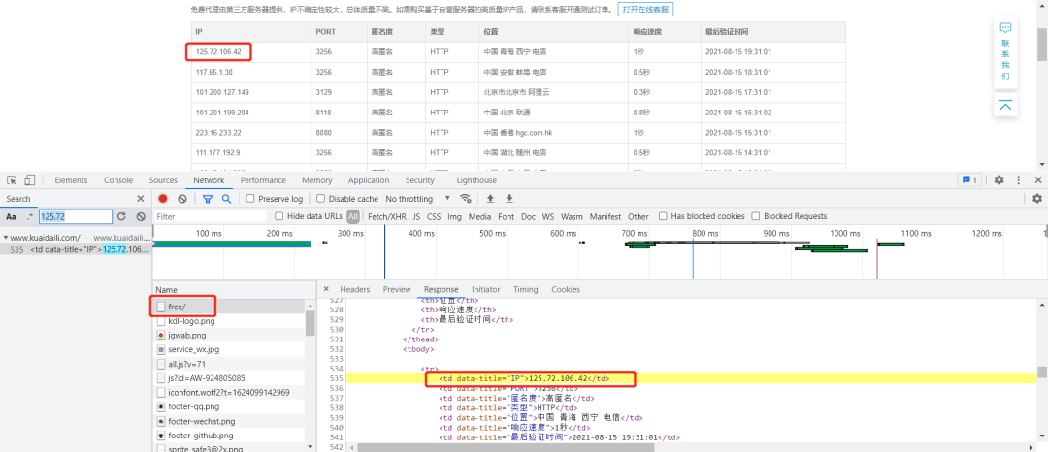Image resolution: width=1048 pixels, height=452 pixels.
Task: Filter requests by WS
Action: point(548,217)
